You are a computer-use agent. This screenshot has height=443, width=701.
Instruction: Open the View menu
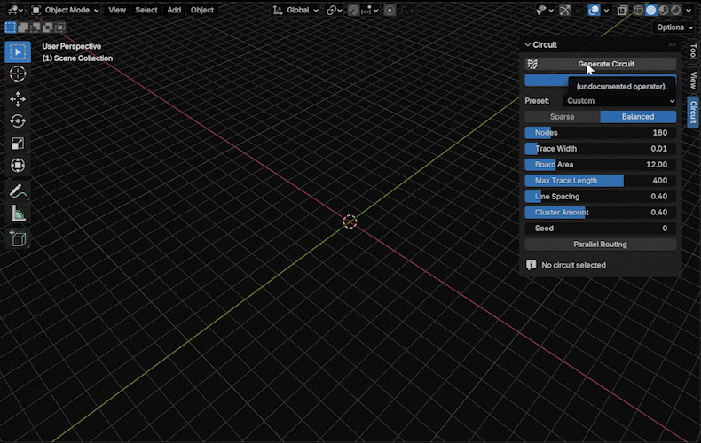[x=117, y=10]
